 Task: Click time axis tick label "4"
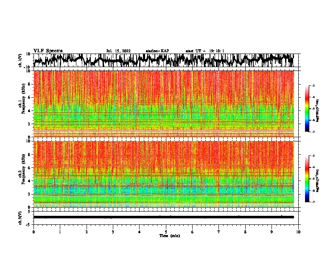tap(140, 232)
